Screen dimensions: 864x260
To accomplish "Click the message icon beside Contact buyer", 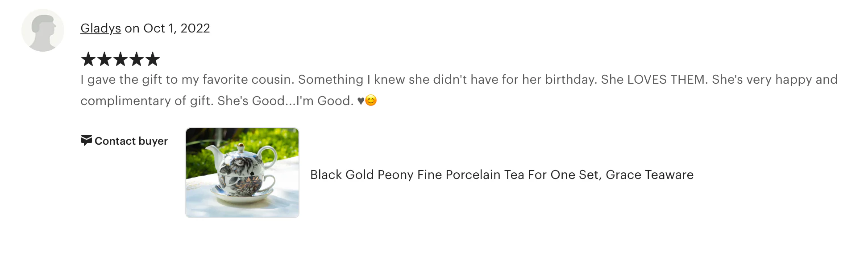I will tap(86, 141).
